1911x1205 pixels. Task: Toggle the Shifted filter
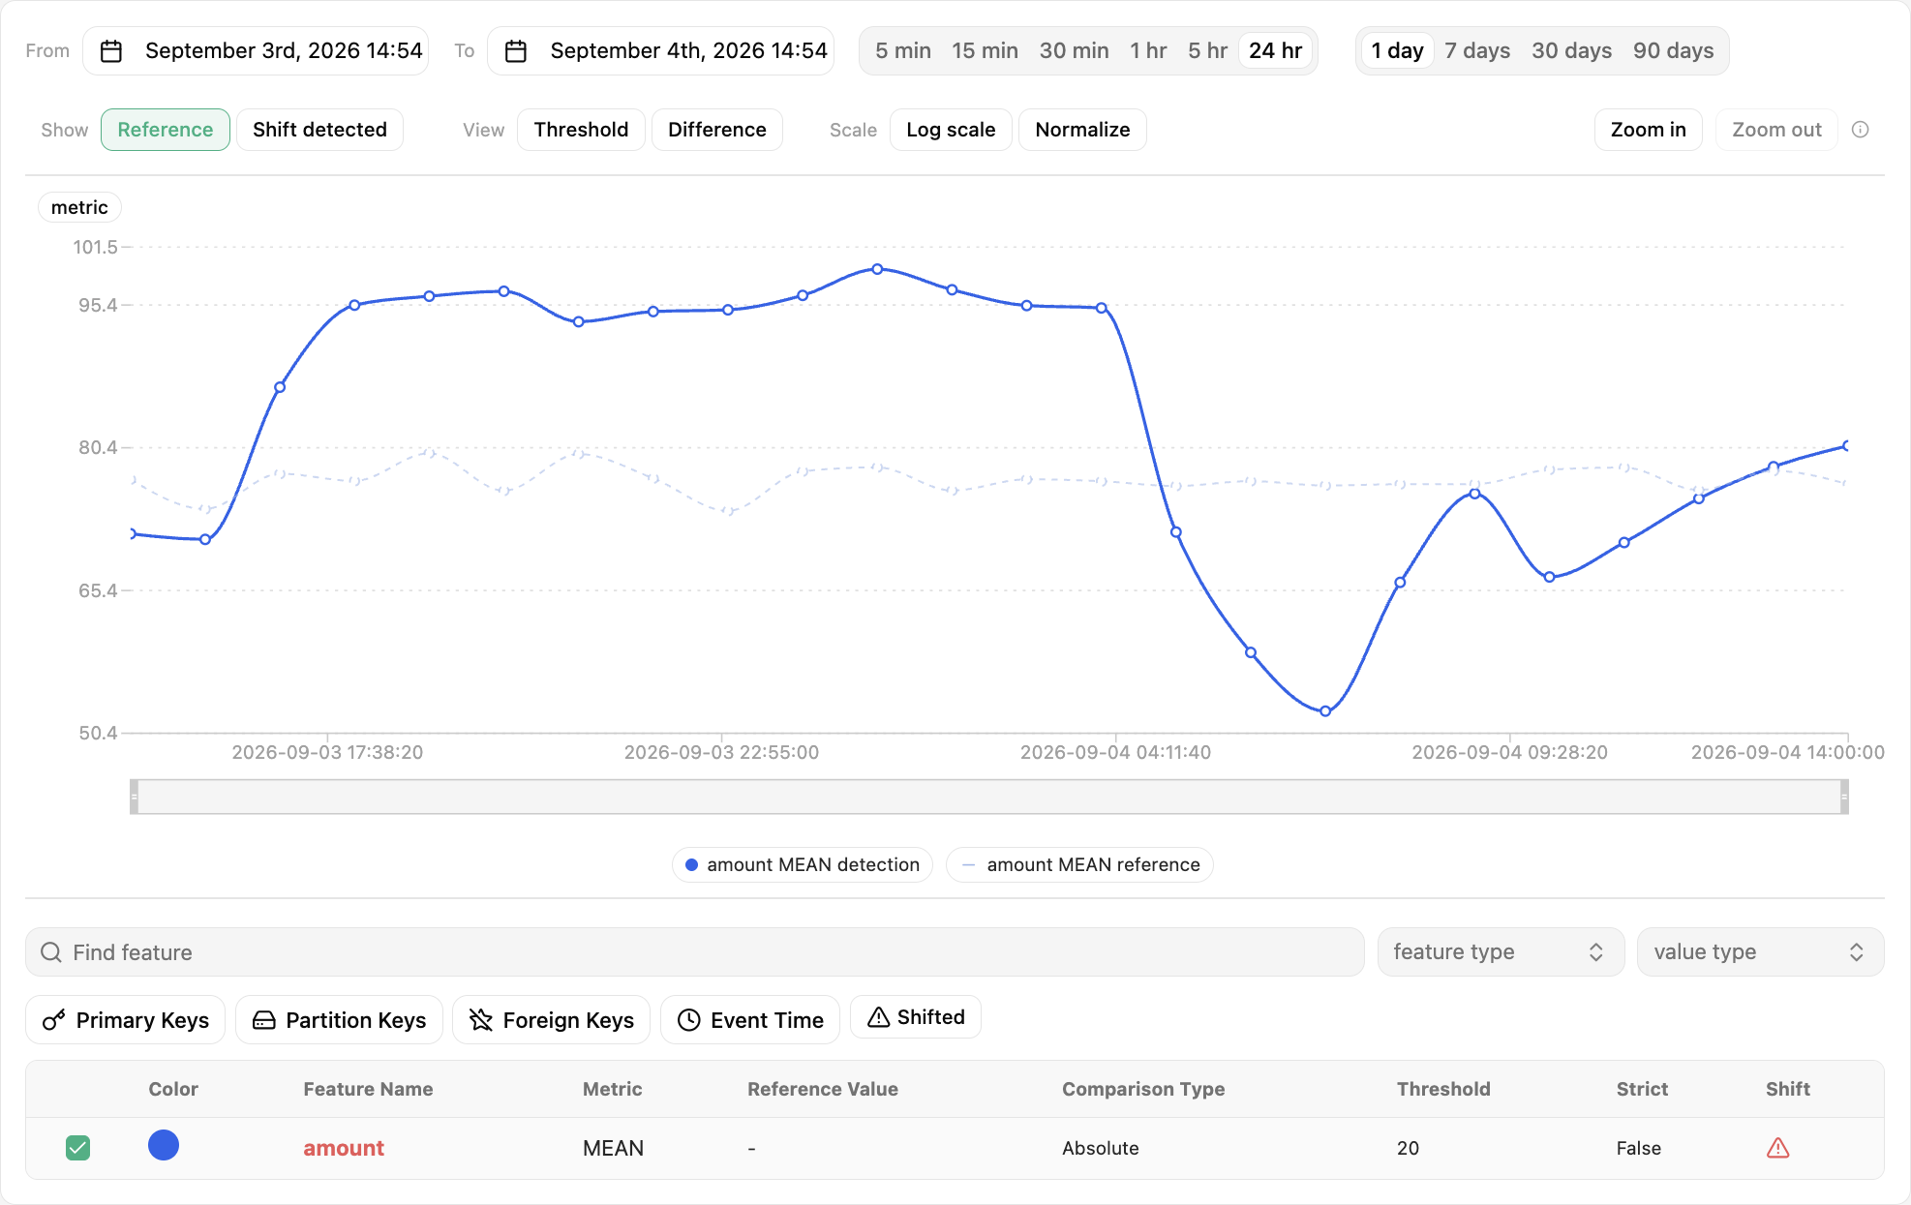pyautogui.click(x=915, y=1017)
